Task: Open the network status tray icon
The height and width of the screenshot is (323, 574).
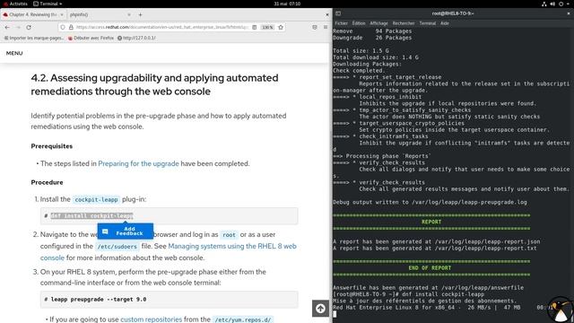Action: point(544,4)
